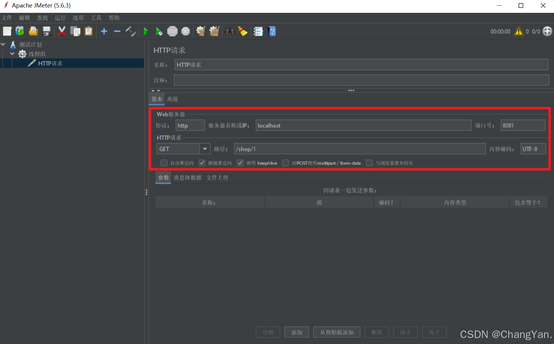The image size is (554, 344).
Task: Open the 帮助 menu
Action: [x=114, y=18]
